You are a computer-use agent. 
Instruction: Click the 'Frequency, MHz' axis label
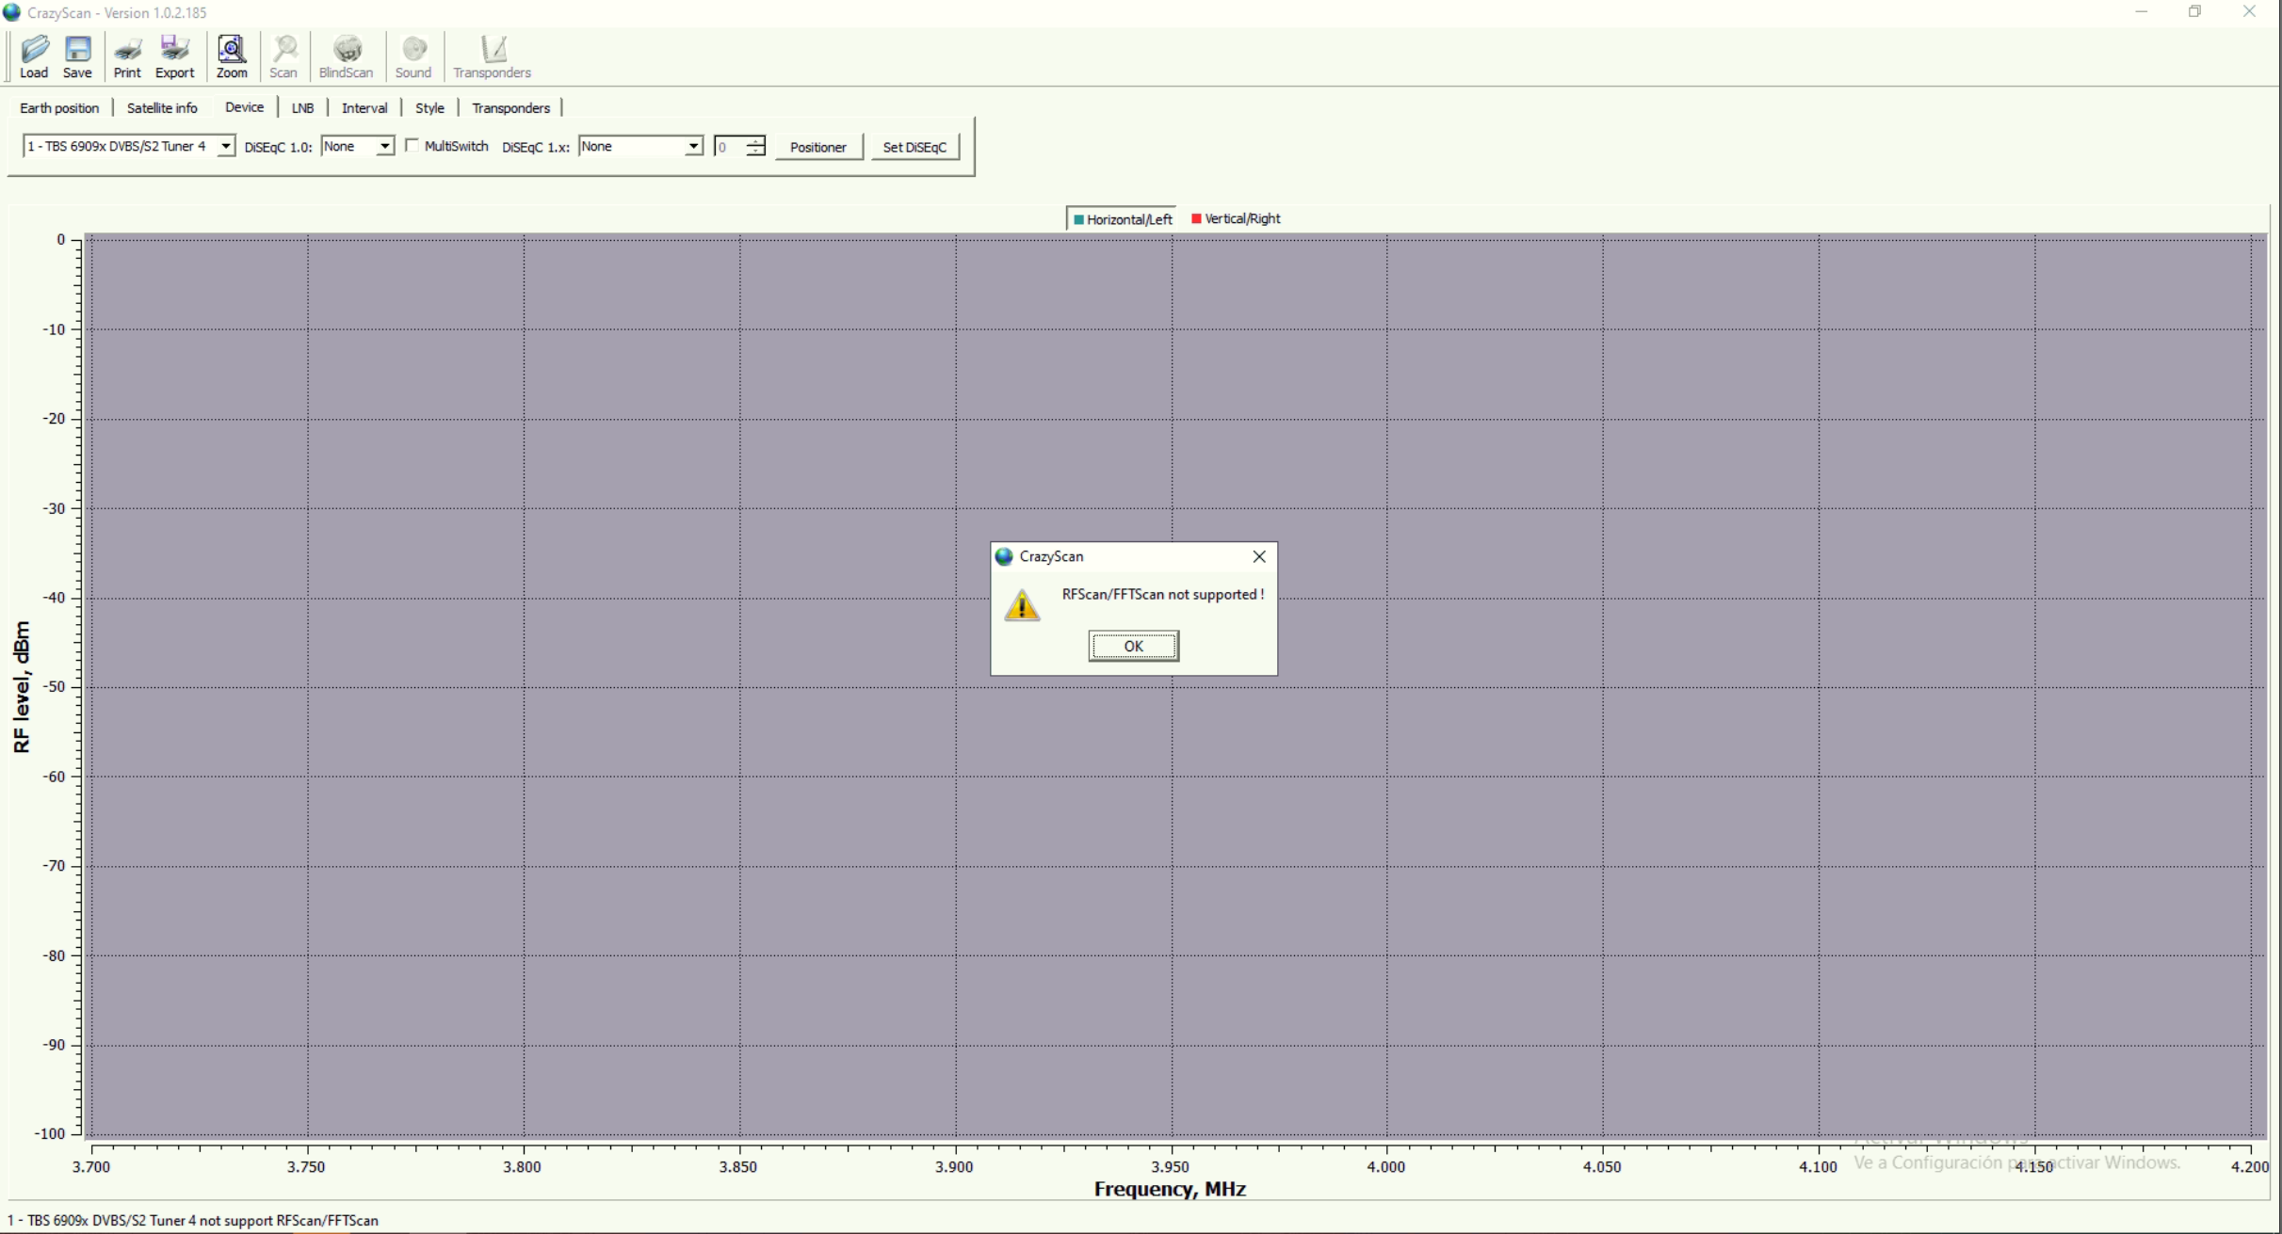1170,1189
